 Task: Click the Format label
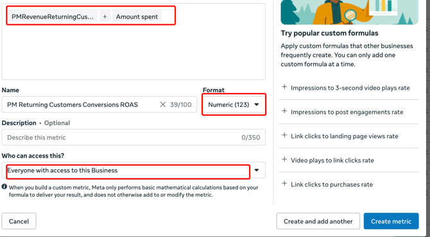click(x=214, y=90)
